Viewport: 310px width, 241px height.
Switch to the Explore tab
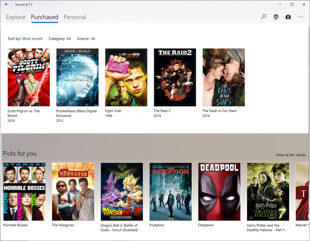pos(16,17)
